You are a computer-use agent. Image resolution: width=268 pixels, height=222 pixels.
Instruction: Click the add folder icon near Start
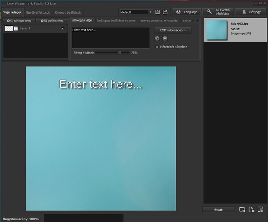(x=242, y=209)
